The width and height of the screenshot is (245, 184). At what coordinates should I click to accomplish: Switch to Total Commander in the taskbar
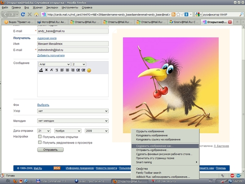(x=53, y=181)
